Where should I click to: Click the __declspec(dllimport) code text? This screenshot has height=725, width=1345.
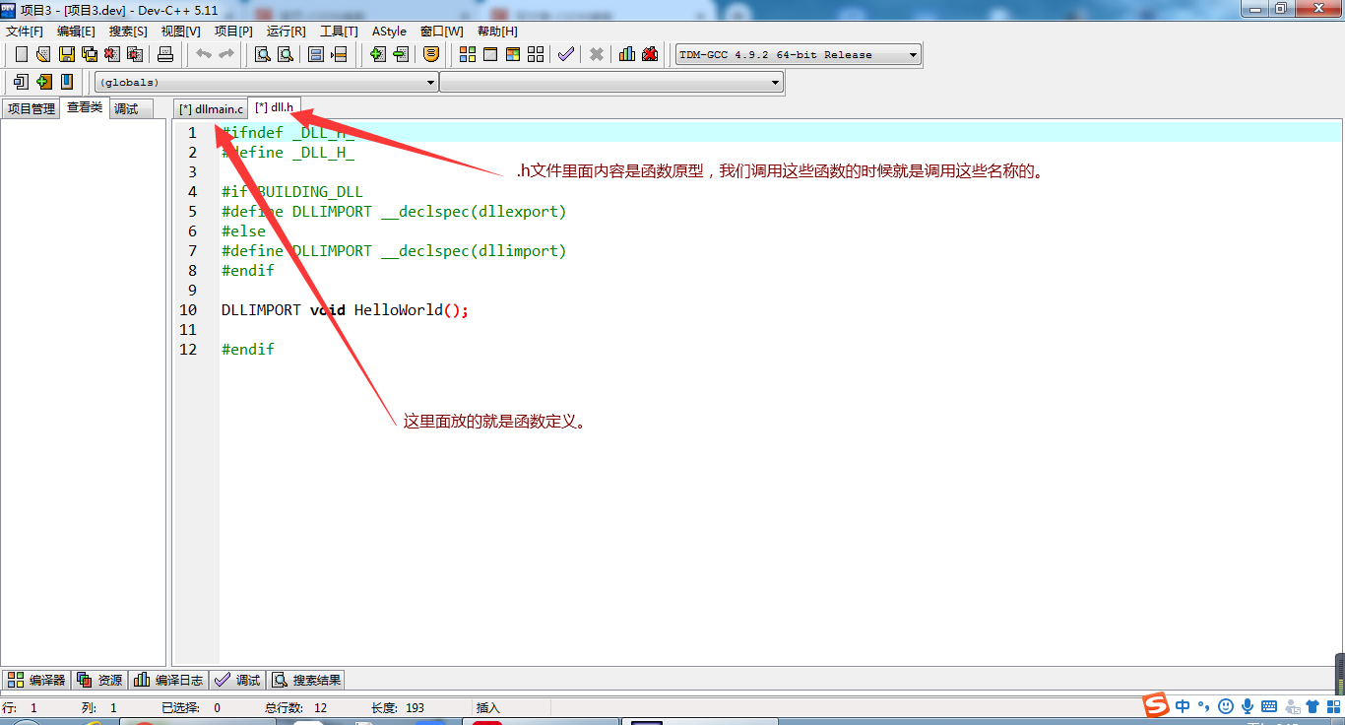click(x=474, y=251)
